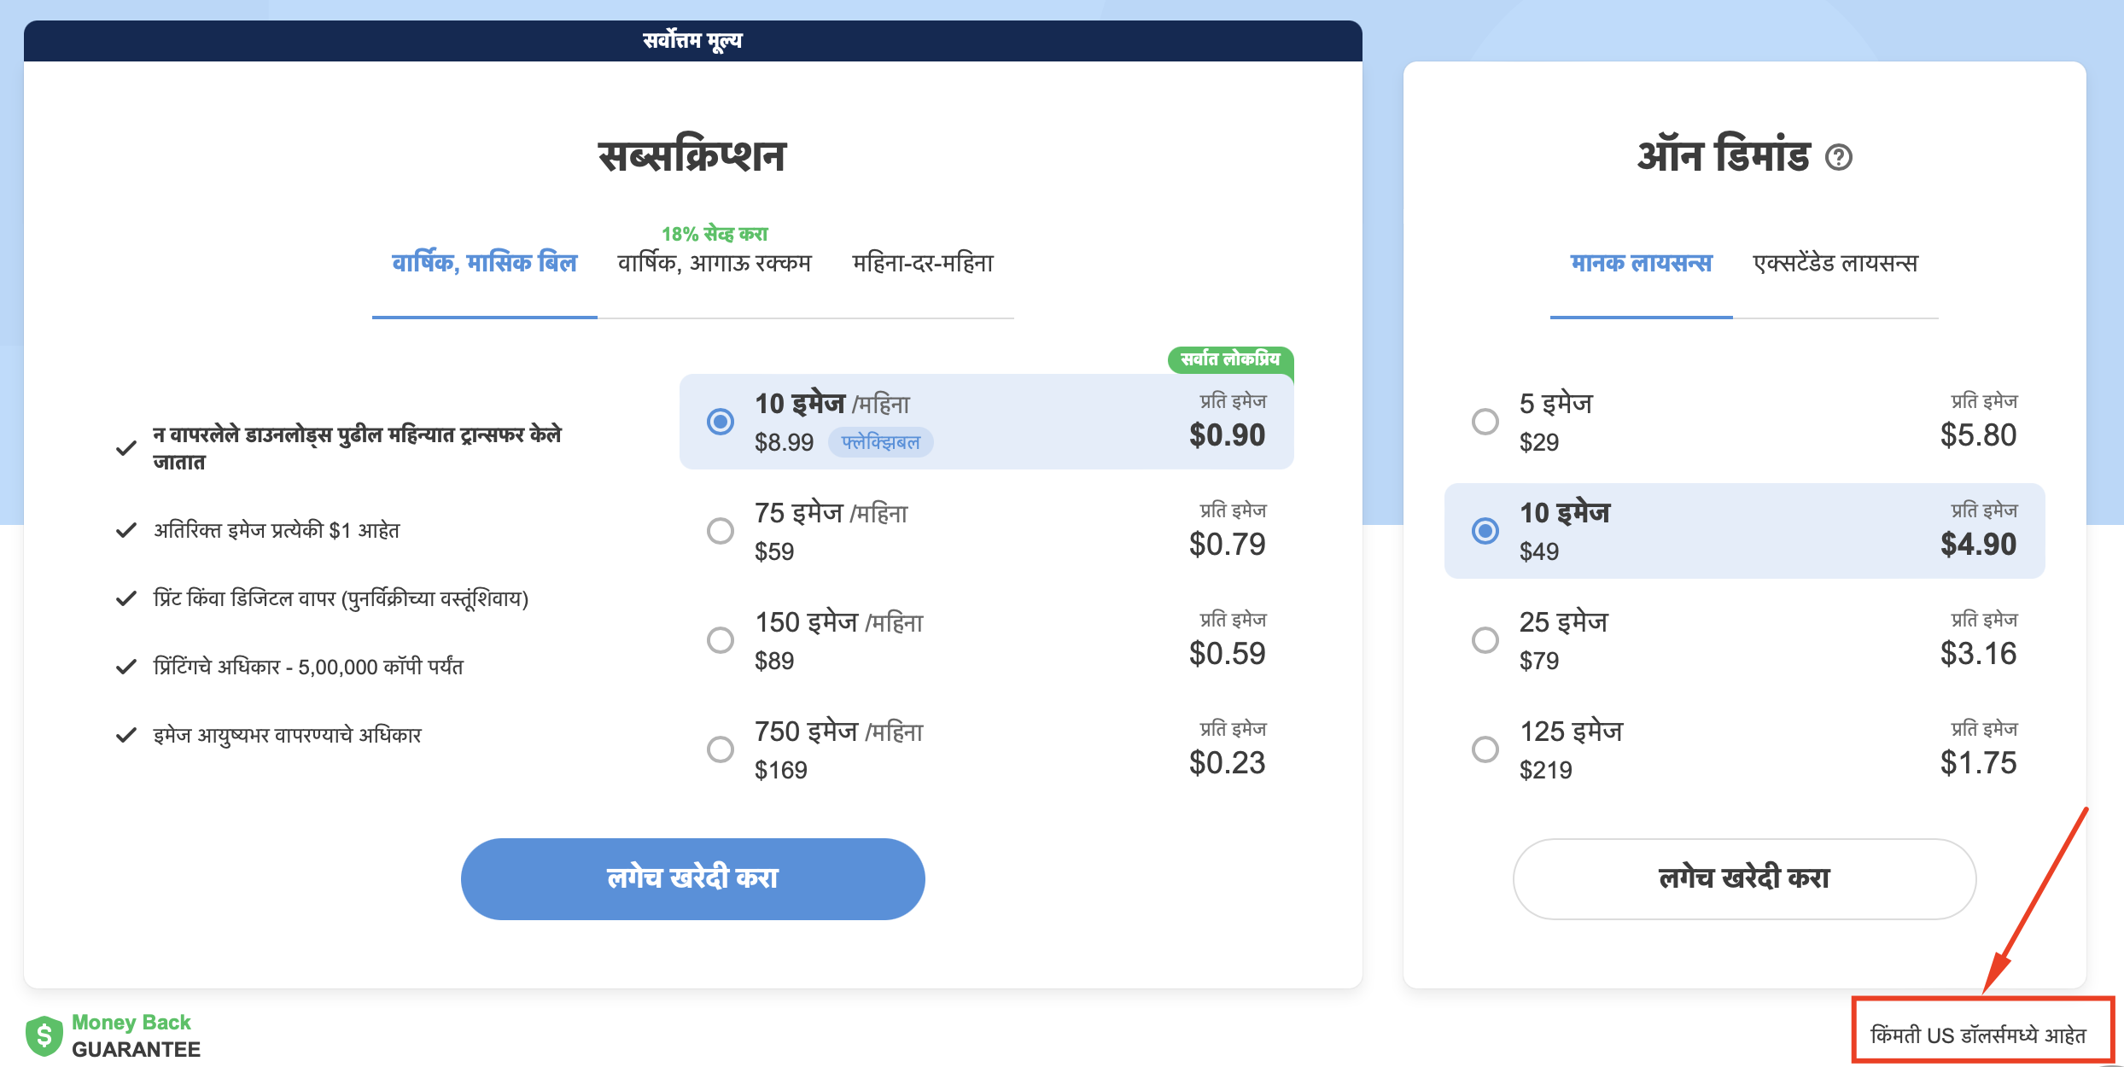Open the महिना-दर-महिना billing tab
The image size is (2124, 1067).
923,262
